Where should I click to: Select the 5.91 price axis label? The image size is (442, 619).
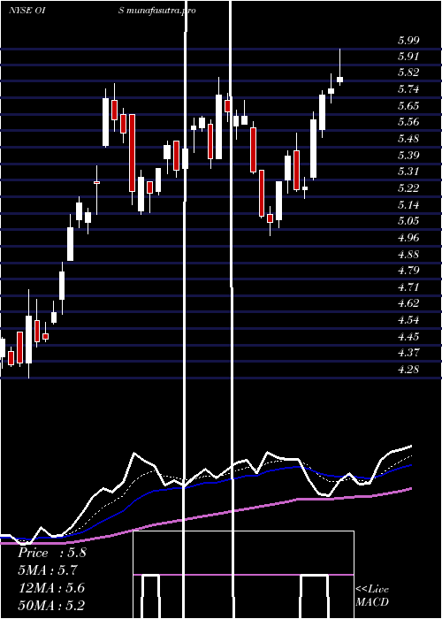(408, 56)
